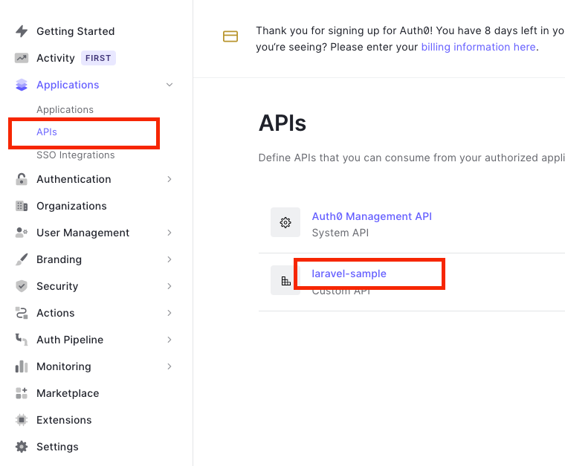Click the APIs page heading
The width and height of the screenshot is (565, 466).
282,123
